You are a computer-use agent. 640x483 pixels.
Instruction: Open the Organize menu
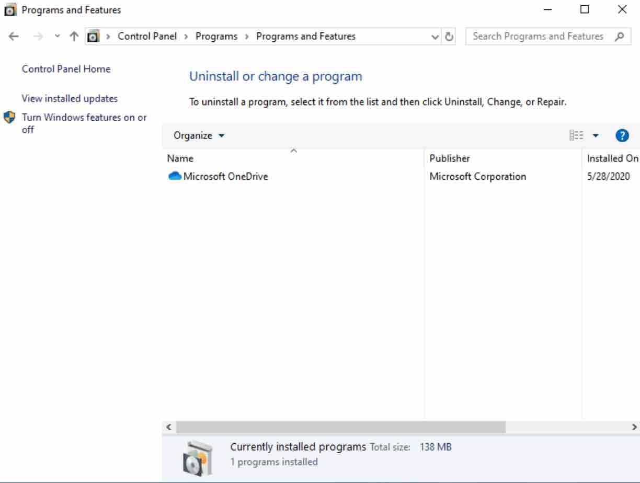click(199, 135)
